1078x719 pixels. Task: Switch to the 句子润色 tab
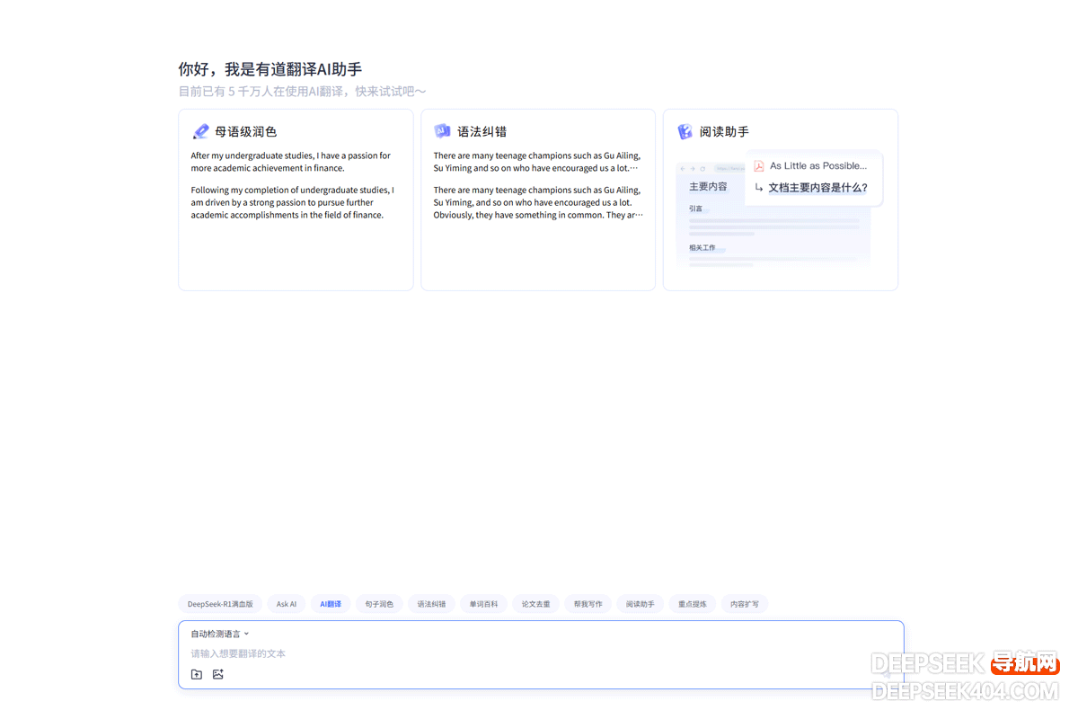[379, 604]
